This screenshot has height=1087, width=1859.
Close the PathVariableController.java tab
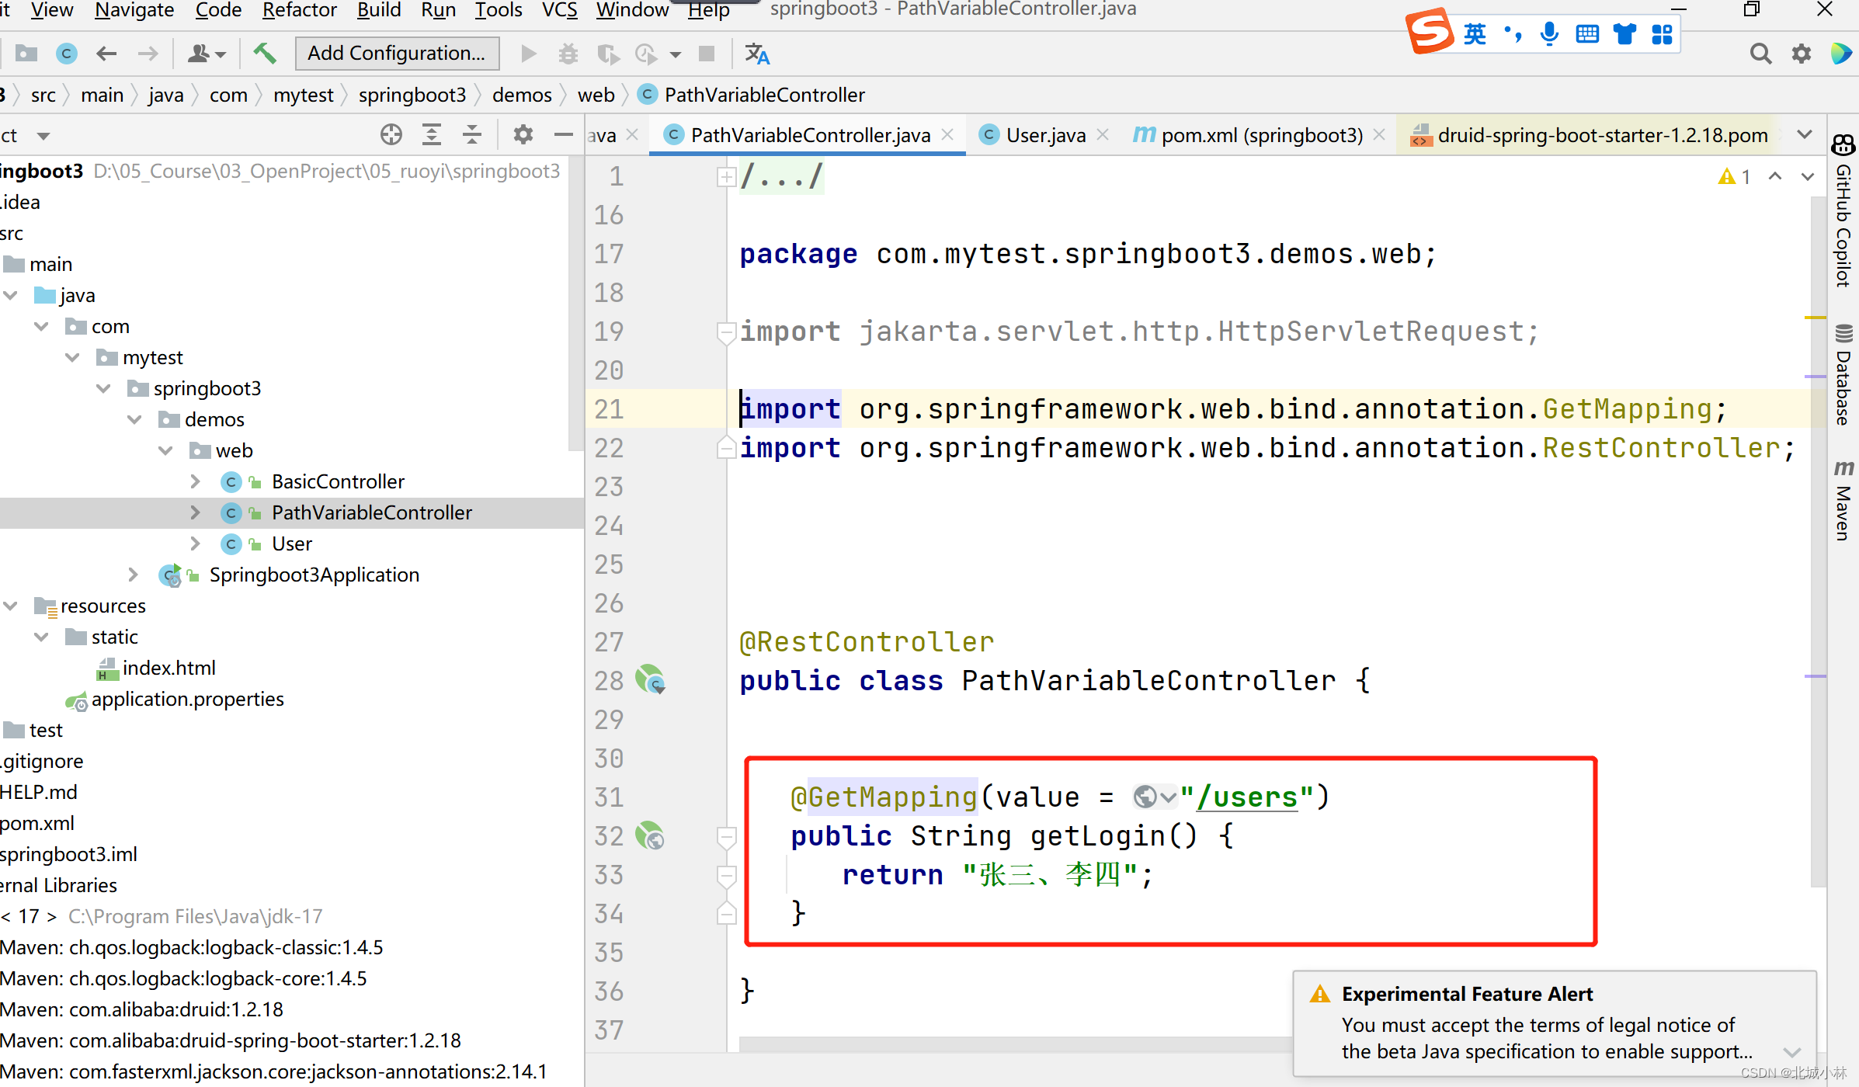tap(947, 135)
